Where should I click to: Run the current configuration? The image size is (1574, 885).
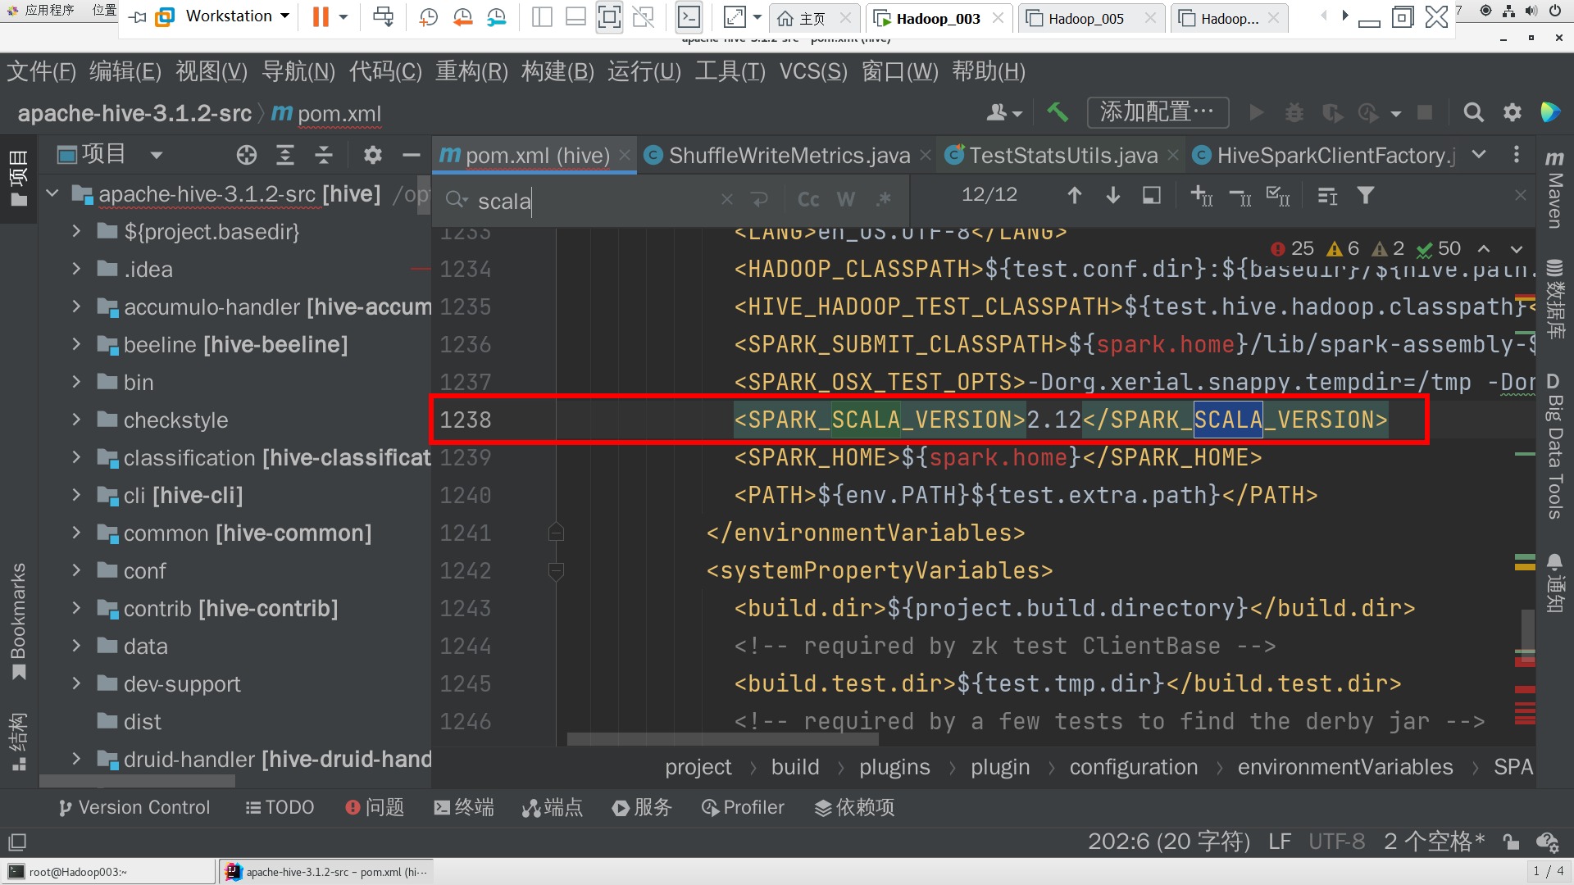1256,112
